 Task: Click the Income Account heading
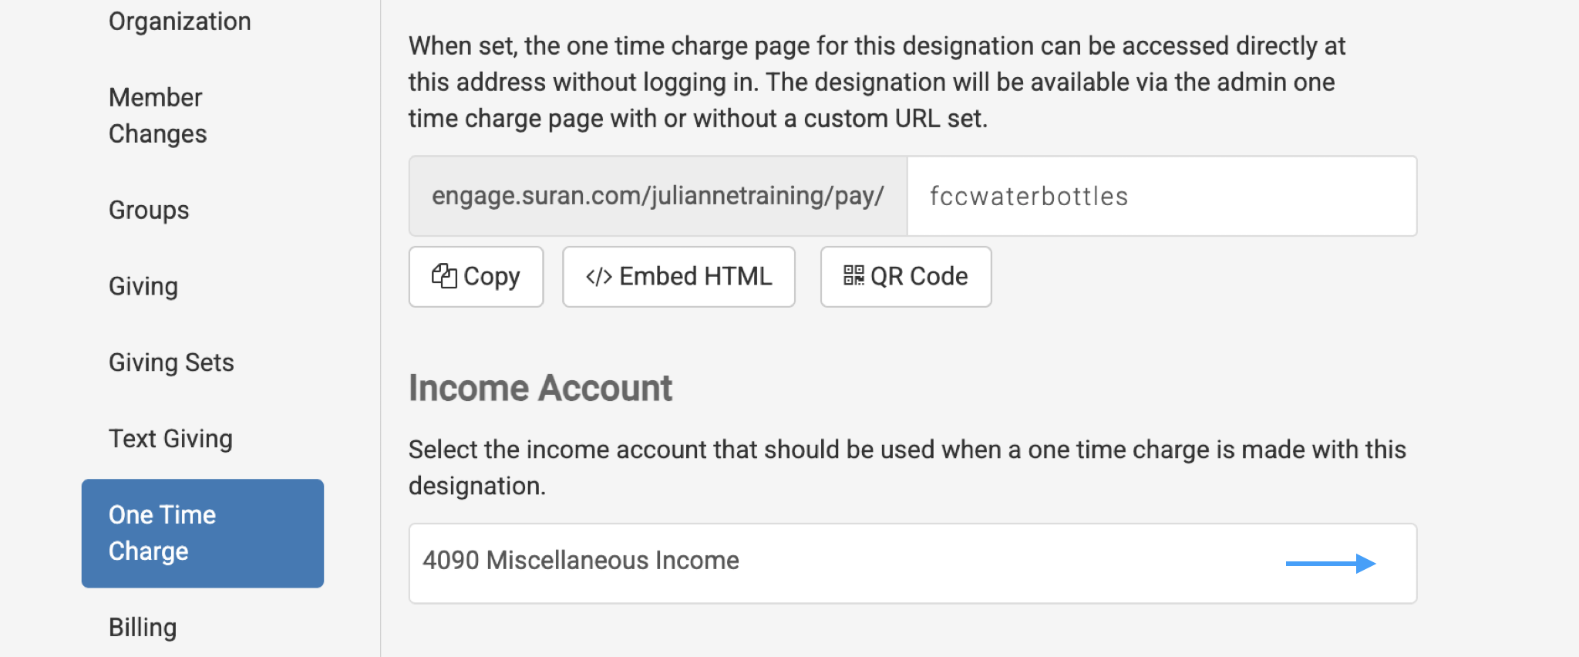tap(540, 388)
